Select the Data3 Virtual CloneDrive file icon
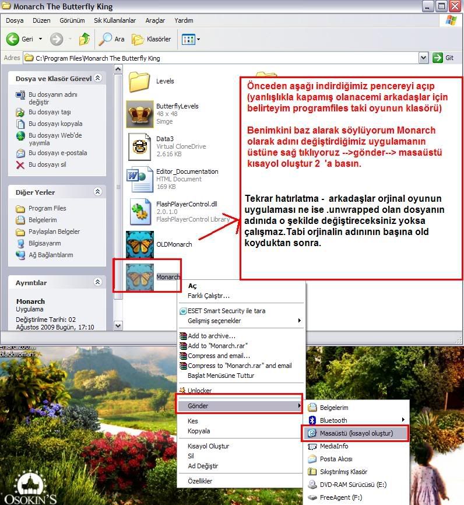This screenshot has width=464, height=505. click(139, 147)
